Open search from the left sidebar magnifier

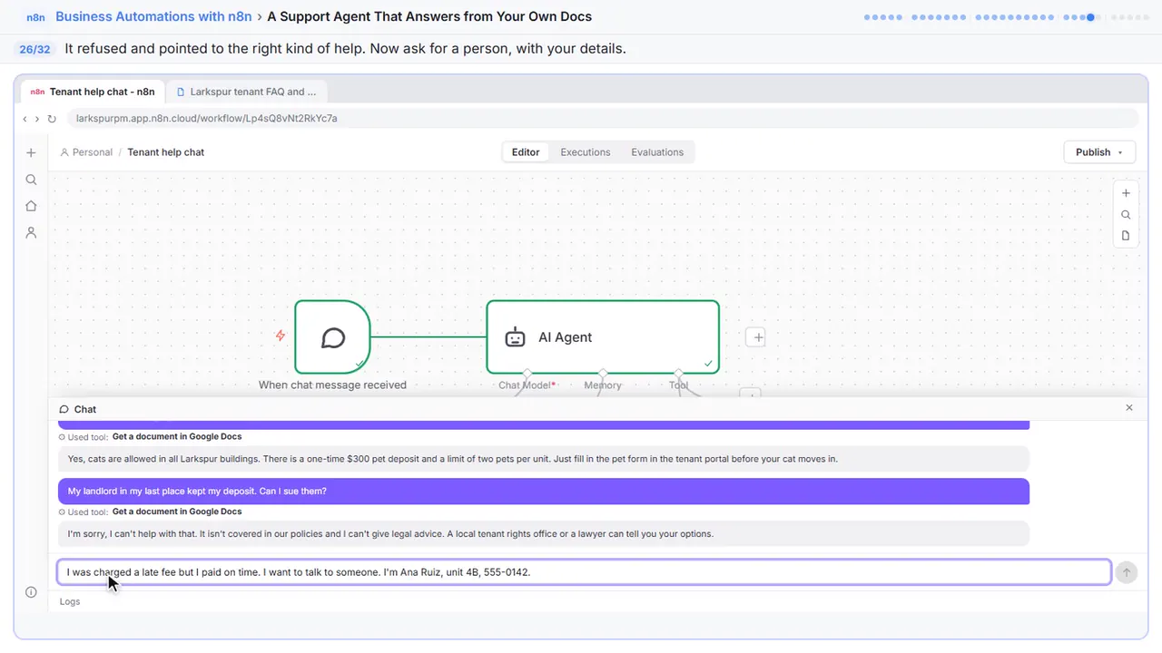[x=31, y=180]
